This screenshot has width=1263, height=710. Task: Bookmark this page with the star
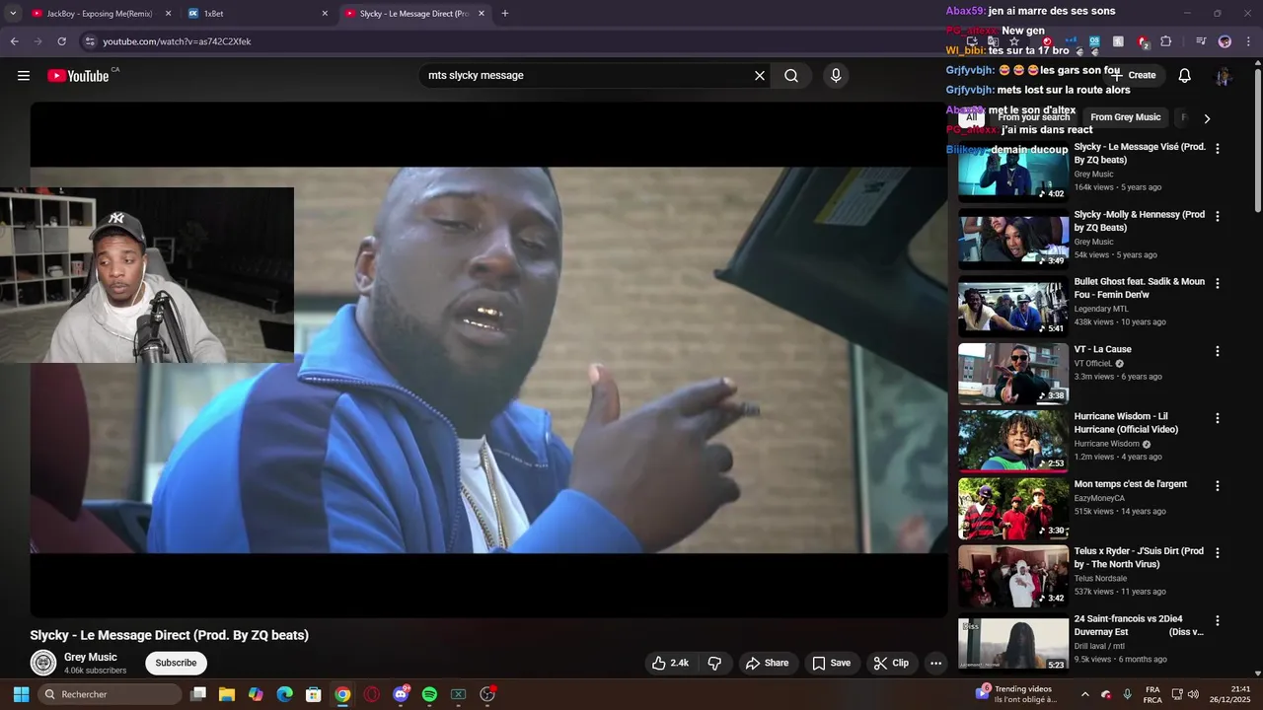pos(1013,41)
